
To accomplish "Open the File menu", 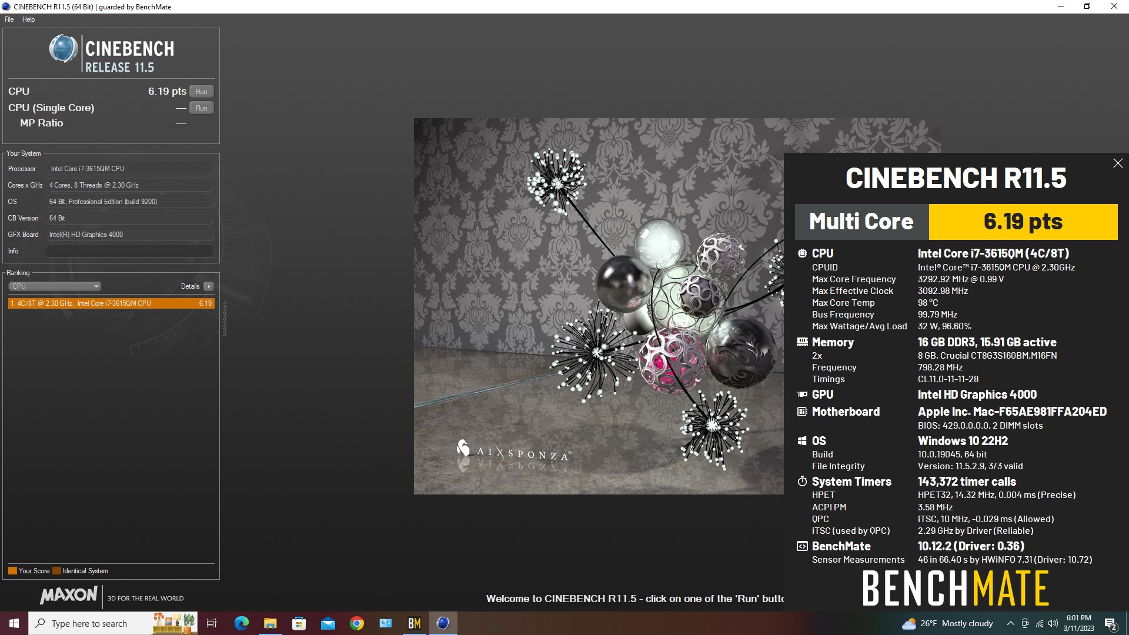I will coord(9,19).
